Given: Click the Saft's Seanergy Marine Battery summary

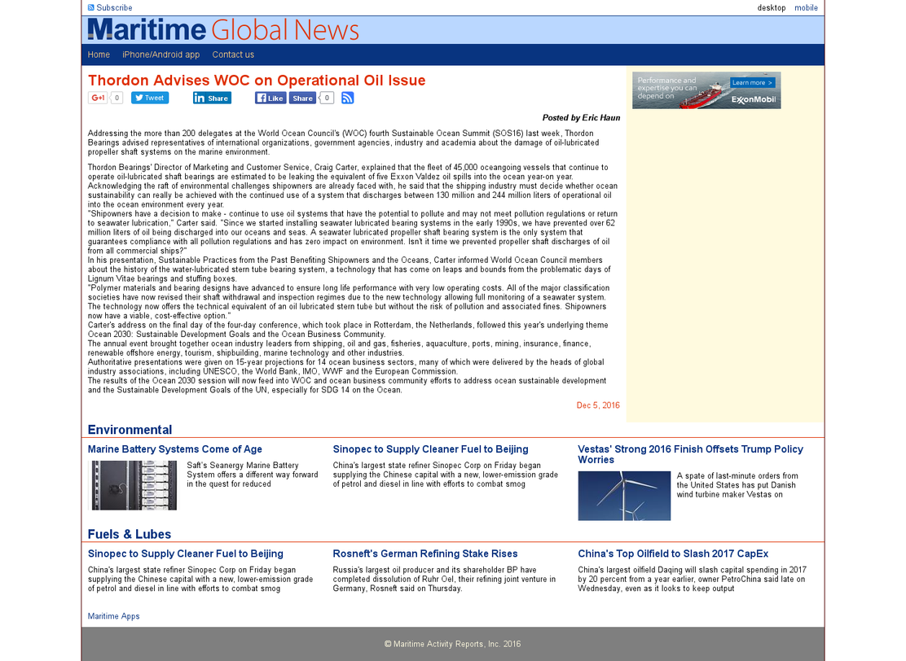Looking at the screenshot, I should point(253,475).
